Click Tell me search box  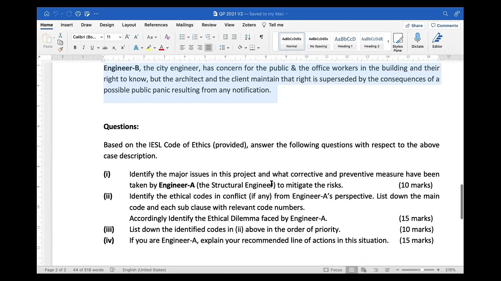(273, 25)
